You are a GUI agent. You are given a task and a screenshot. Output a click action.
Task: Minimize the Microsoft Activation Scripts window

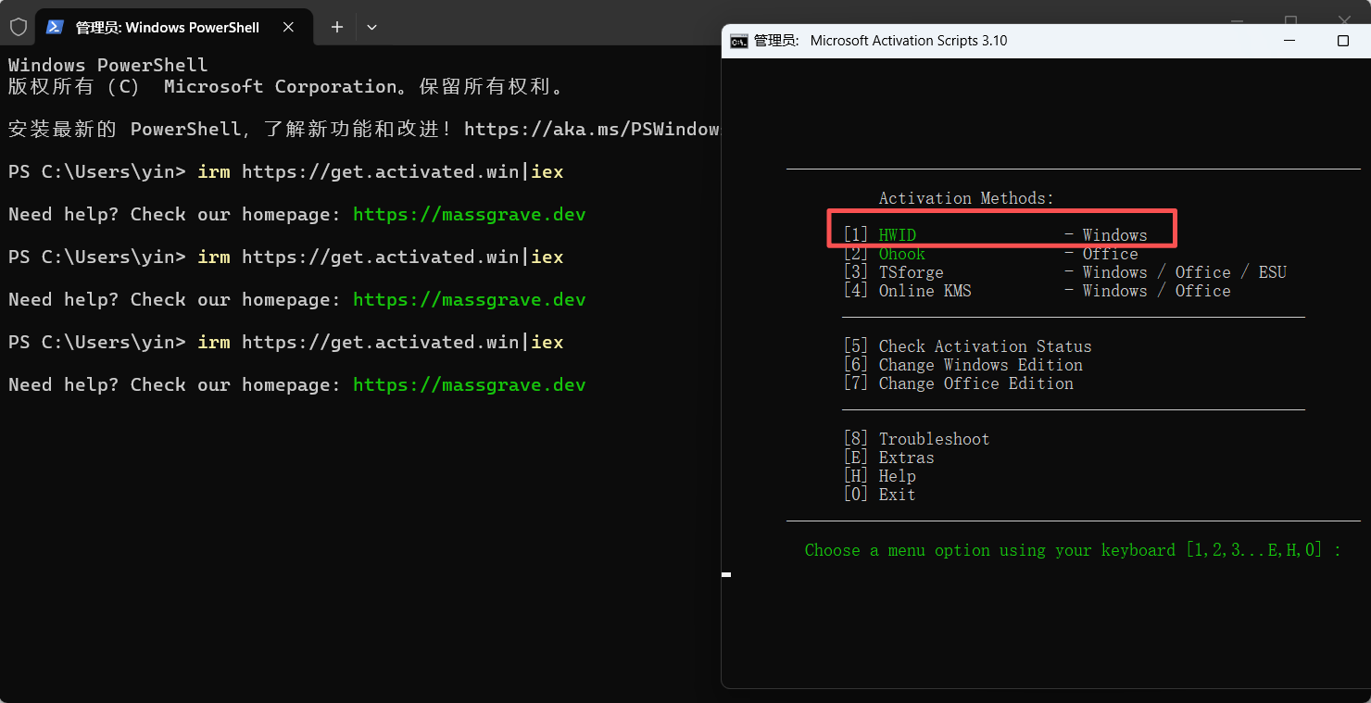(1291, 41)
